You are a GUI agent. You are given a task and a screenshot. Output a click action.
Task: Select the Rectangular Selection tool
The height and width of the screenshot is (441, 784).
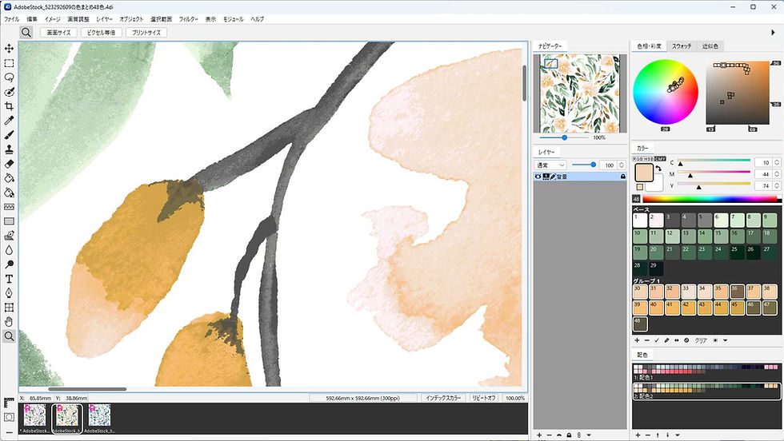[9, 62]
